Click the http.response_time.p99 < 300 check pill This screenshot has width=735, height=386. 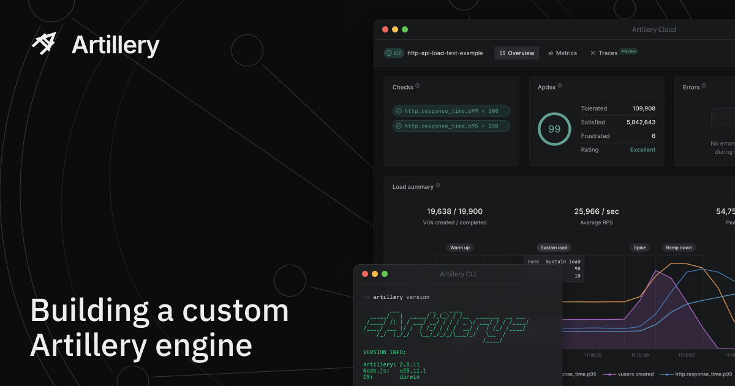(x=451, y=111)
